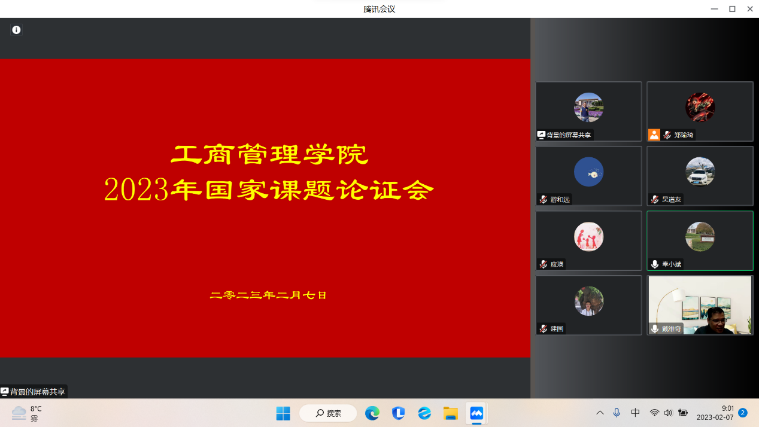The width and height of the screenshot is (759, 427).
Task: Toggle the 中 input method indicator
Action: 636,413
